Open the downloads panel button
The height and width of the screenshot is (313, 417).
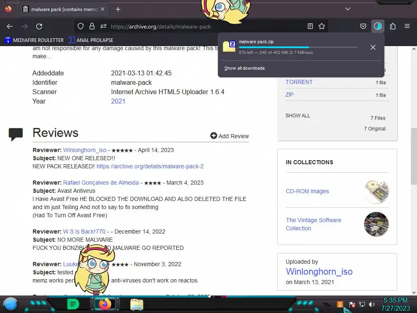click(378, 26)
